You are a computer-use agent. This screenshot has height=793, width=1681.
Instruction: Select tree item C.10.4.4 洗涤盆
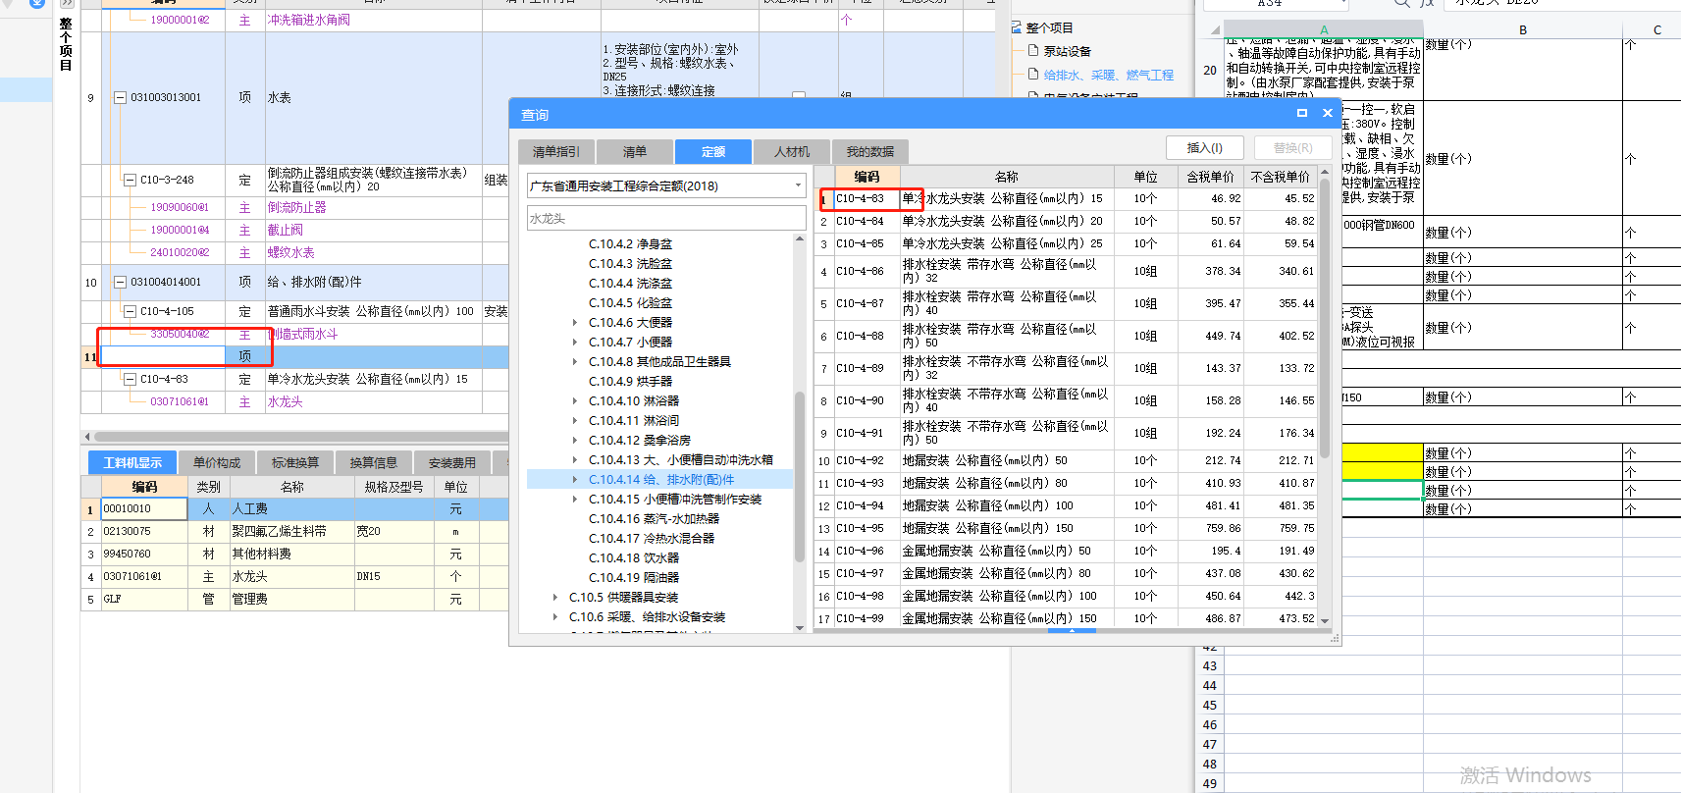630,283
